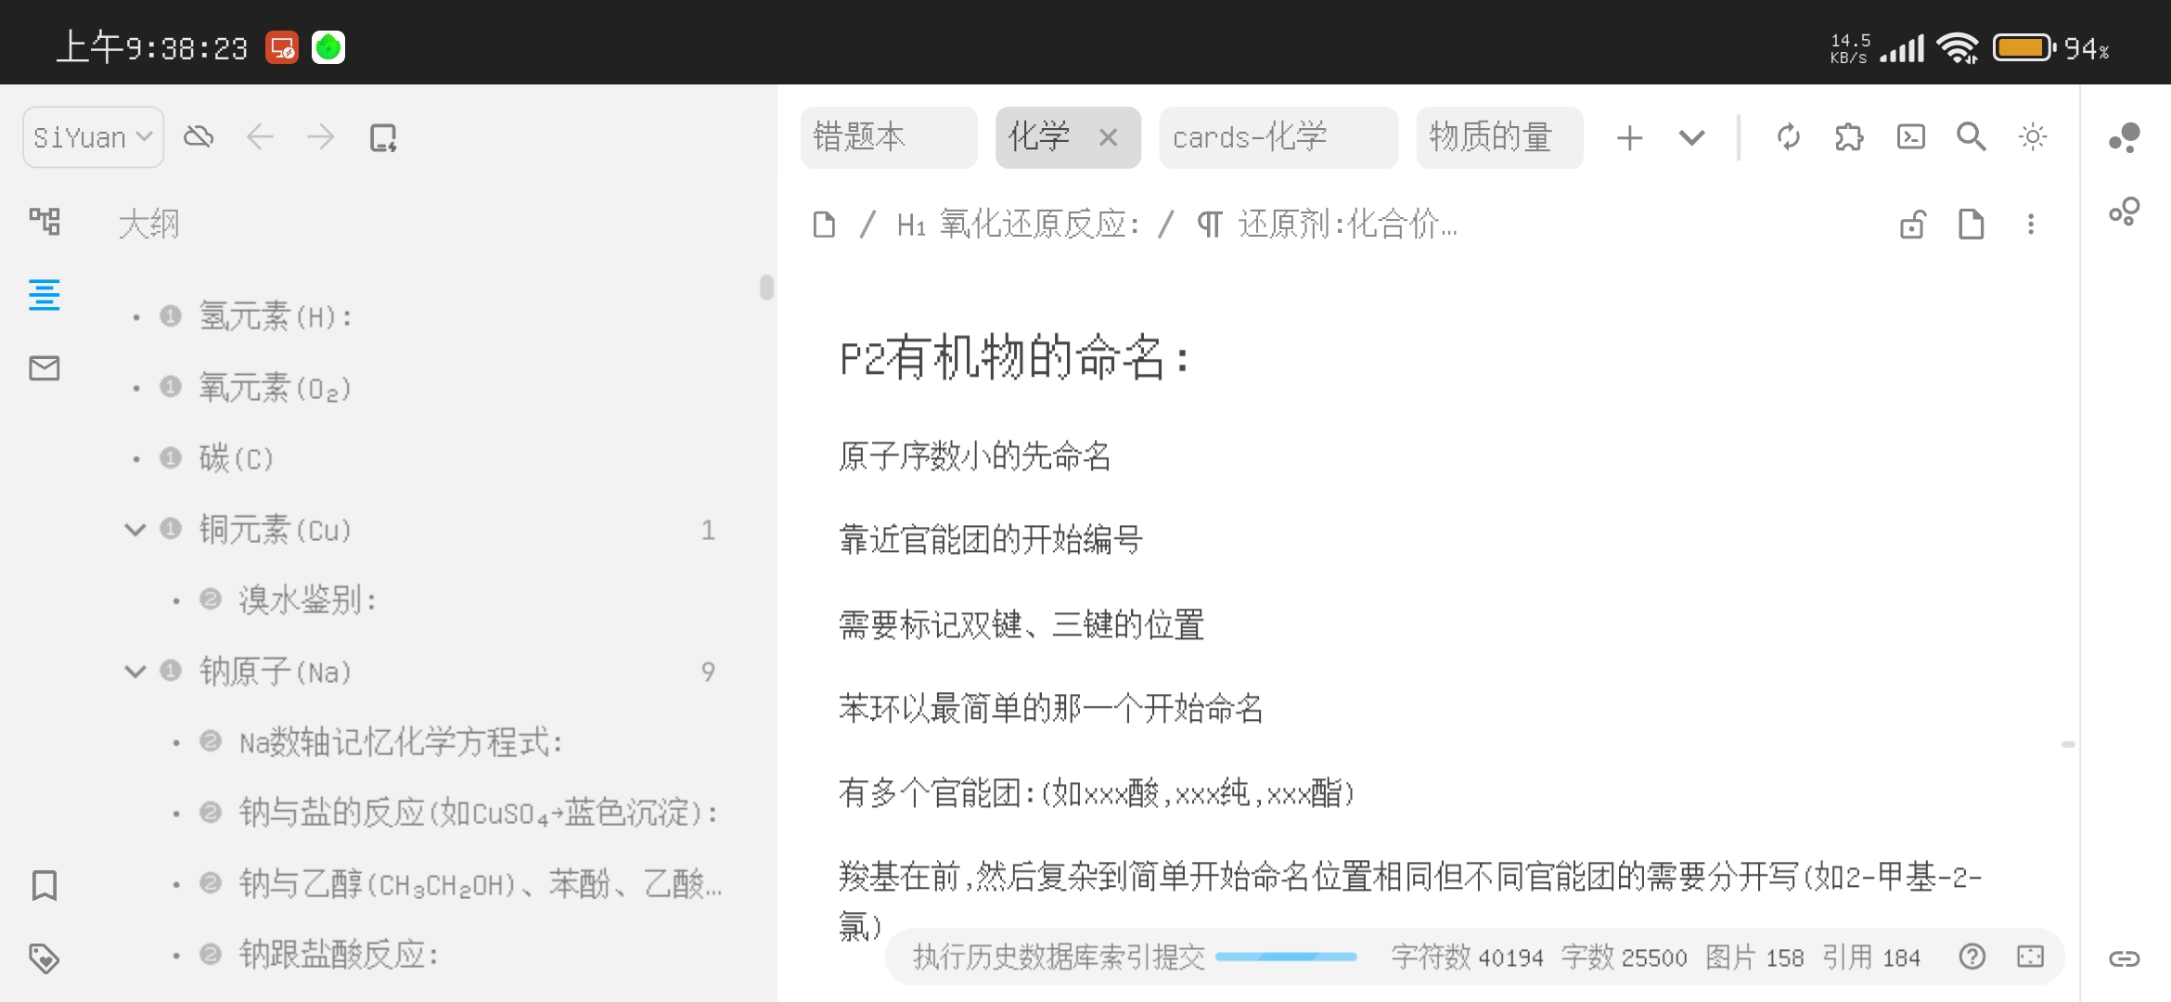Viewport: 2171px width, 1002px height.
Task: Open the inbox panel in the sidebar
Action: coord(44,367)
